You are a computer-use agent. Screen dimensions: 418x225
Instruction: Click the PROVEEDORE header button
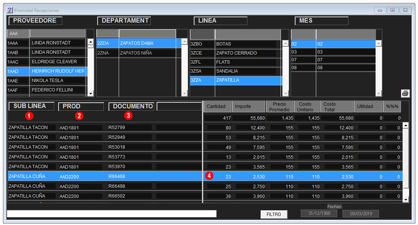point(35,21)
